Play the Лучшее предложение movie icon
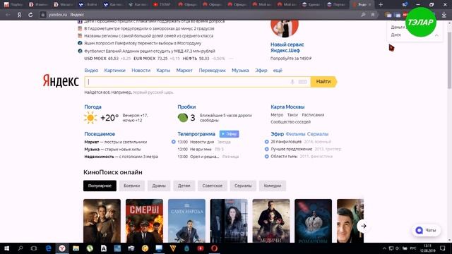 click(267, 149)
